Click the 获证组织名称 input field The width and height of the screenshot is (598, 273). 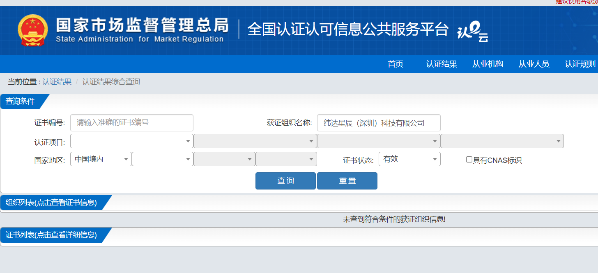click(379, 123)
